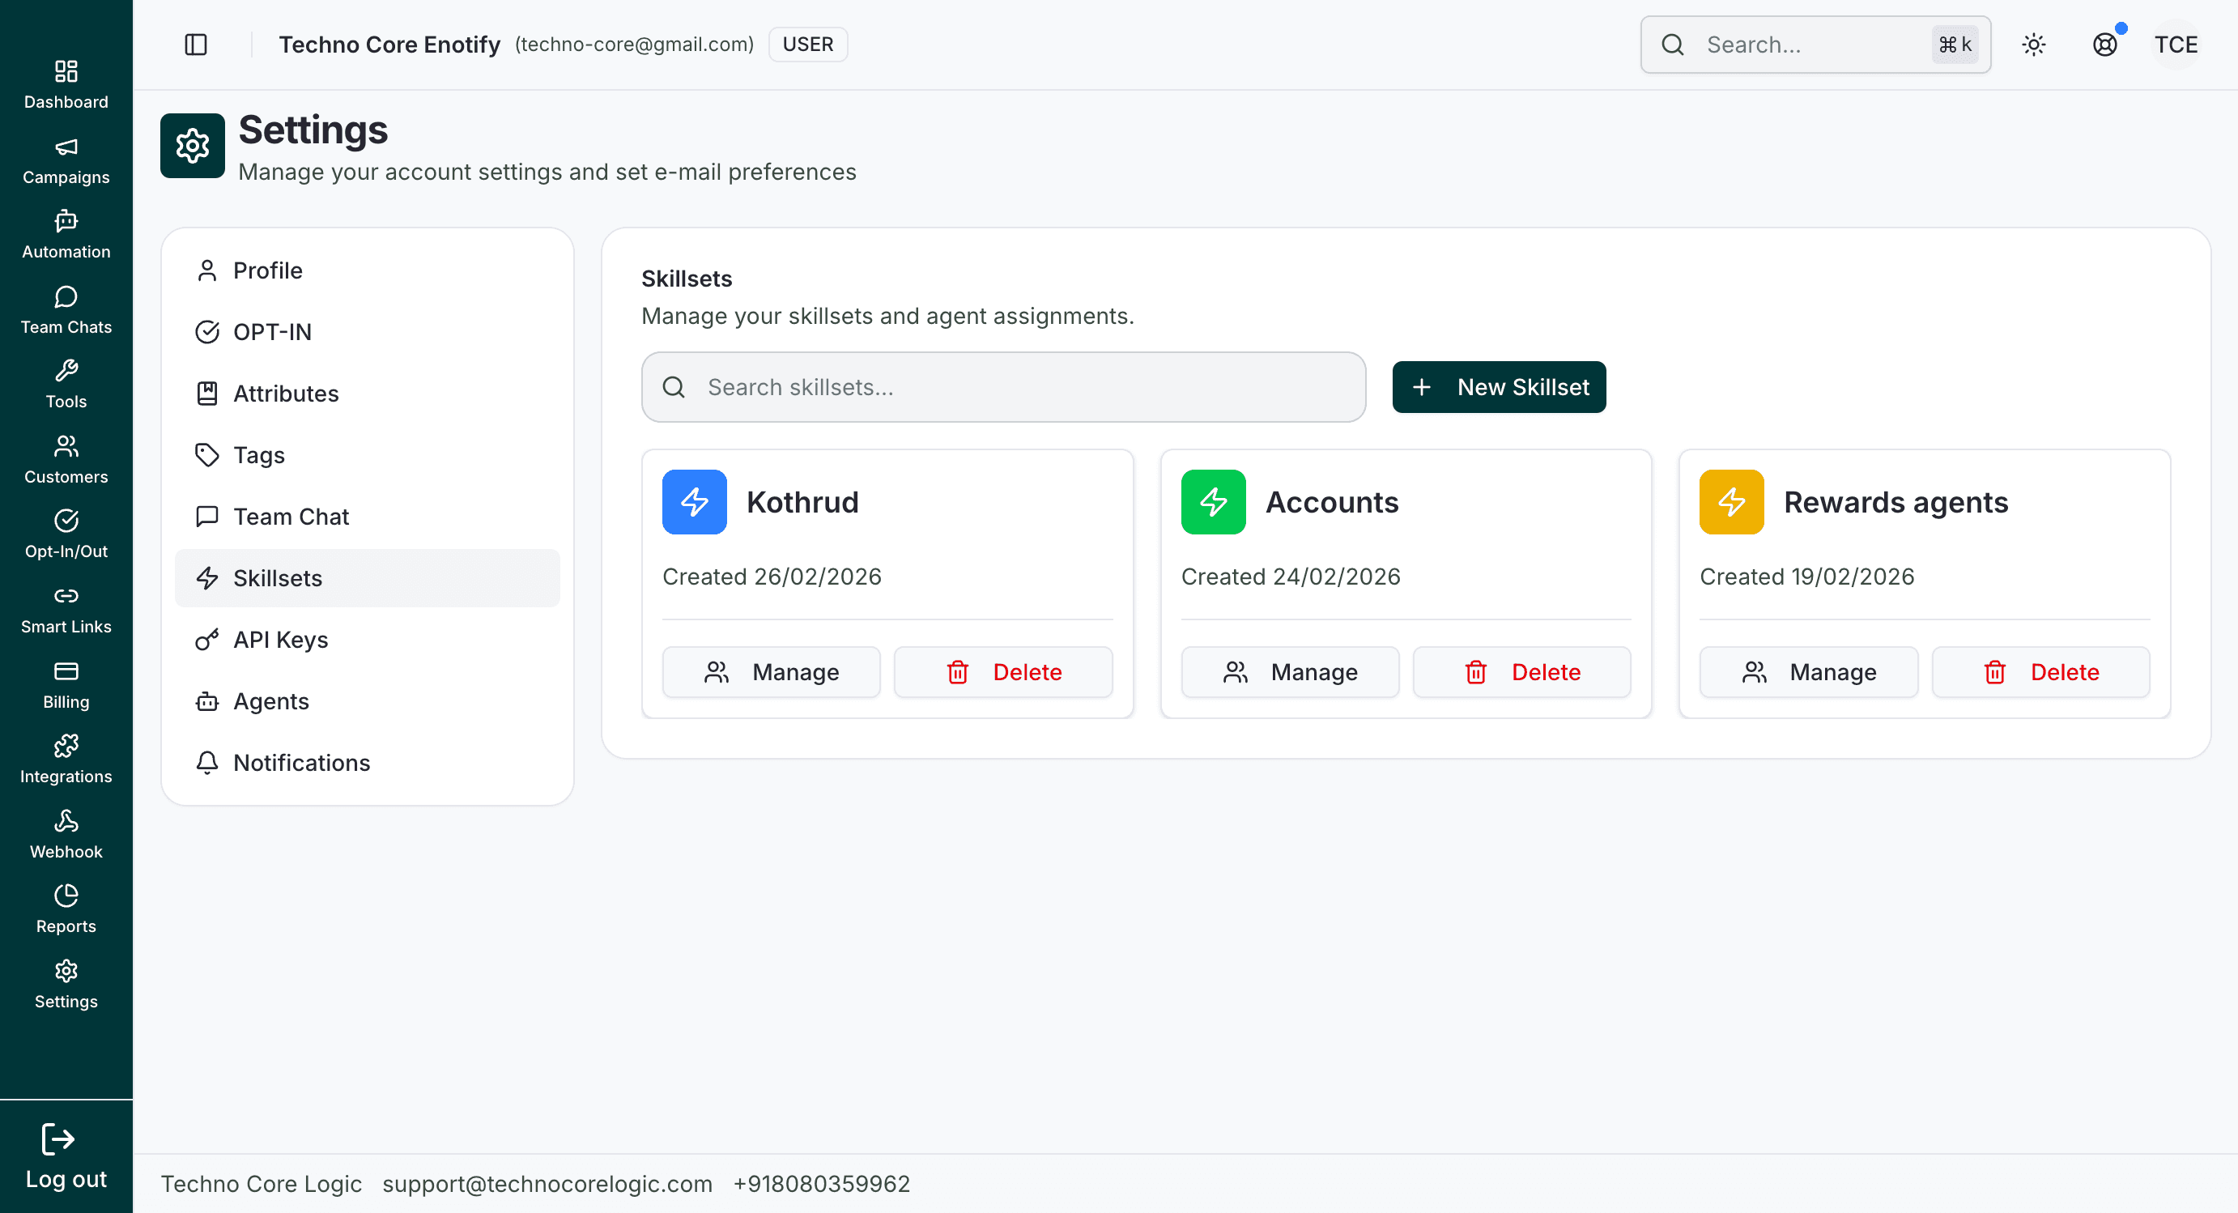Click techno-core@gmail.com in the header

(634, 45)
